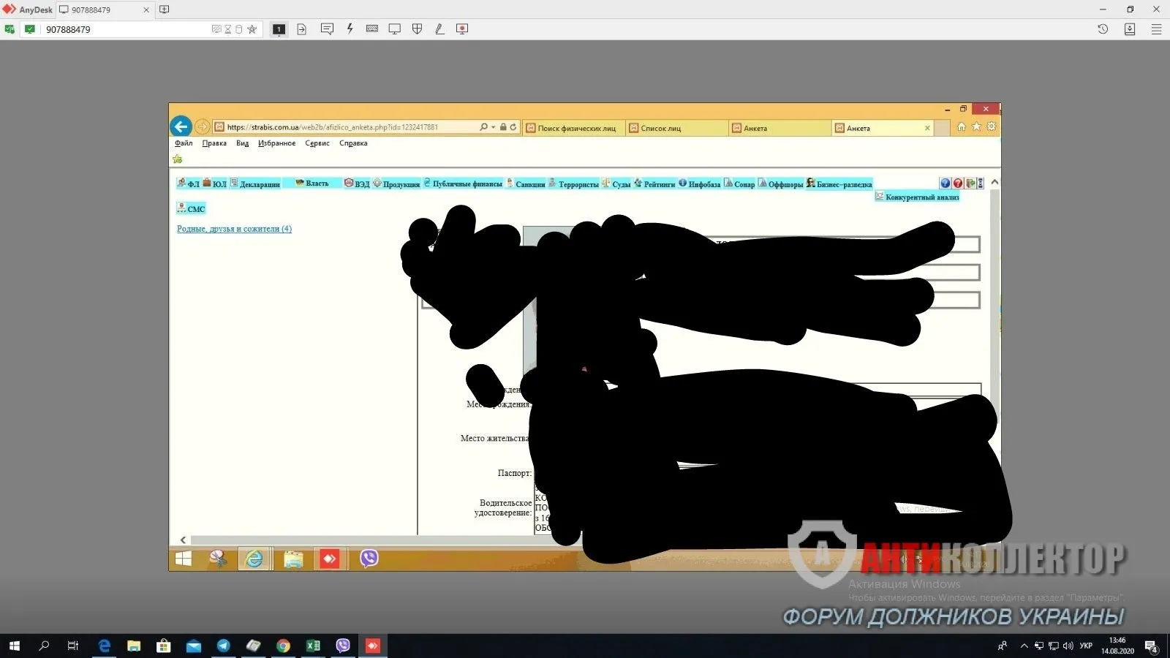Activate the AnyDesk whiteboard pen icon
This screenshot has height=658, width=1170.
coord(439,29)
